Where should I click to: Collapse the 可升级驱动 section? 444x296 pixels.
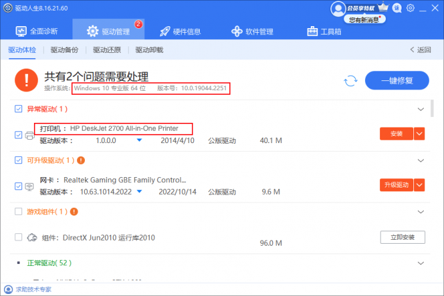point(420,160)
